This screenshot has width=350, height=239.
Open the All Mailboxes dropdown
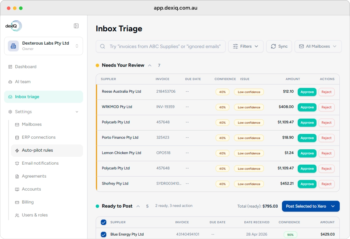(318, 46)
